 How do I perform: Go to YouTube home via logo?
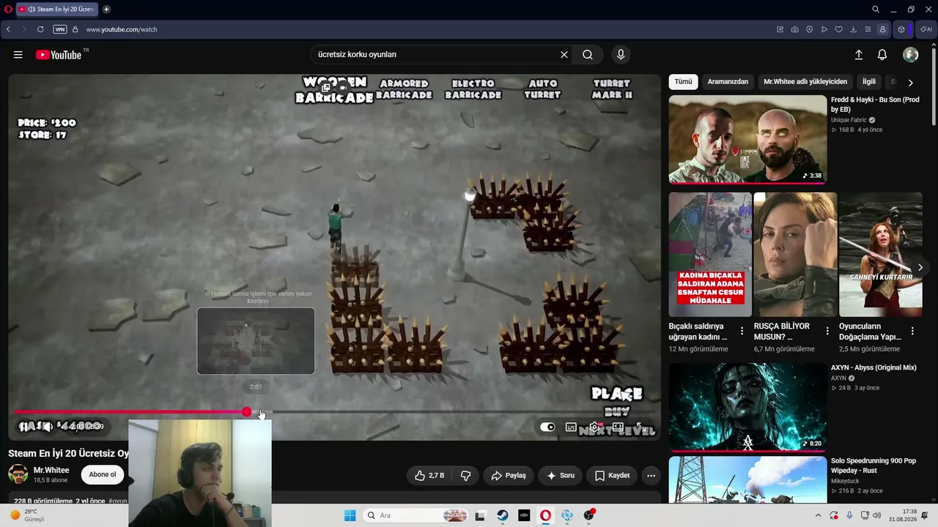click(x=59, y=55)
